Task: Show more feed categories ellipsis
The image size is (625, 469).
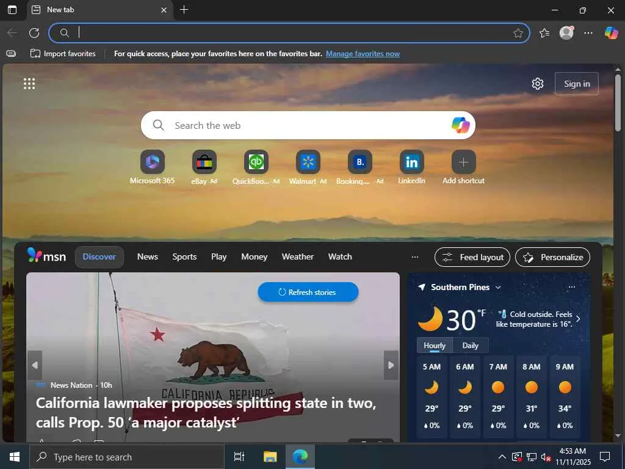Action: point(415,257)
